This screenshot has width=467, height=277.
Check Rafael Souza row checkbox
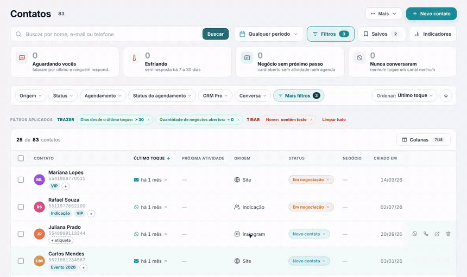click(21, 207)
